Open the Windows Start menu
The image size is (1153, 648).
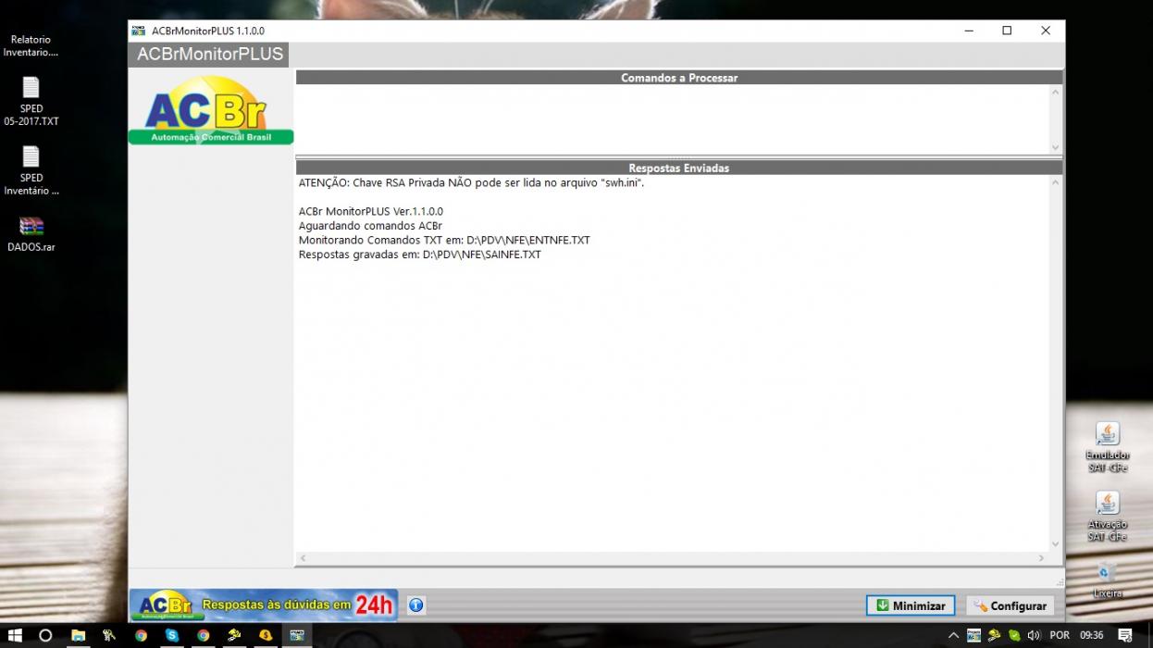[15, 635]
